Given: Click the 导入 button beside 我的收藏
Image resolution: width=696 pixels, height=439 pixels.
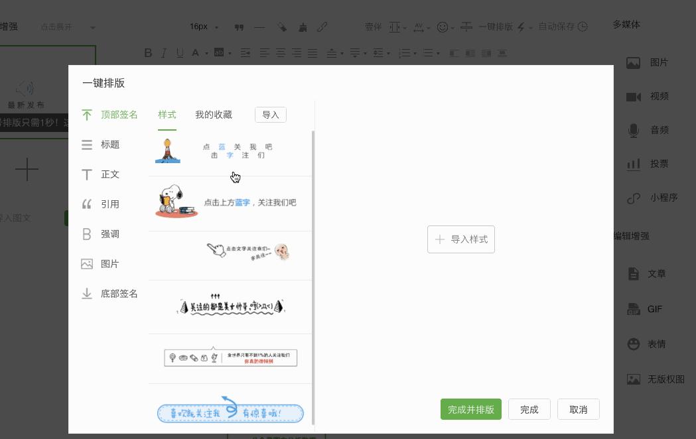Looking at the screenshot, I should coord(270,115).
